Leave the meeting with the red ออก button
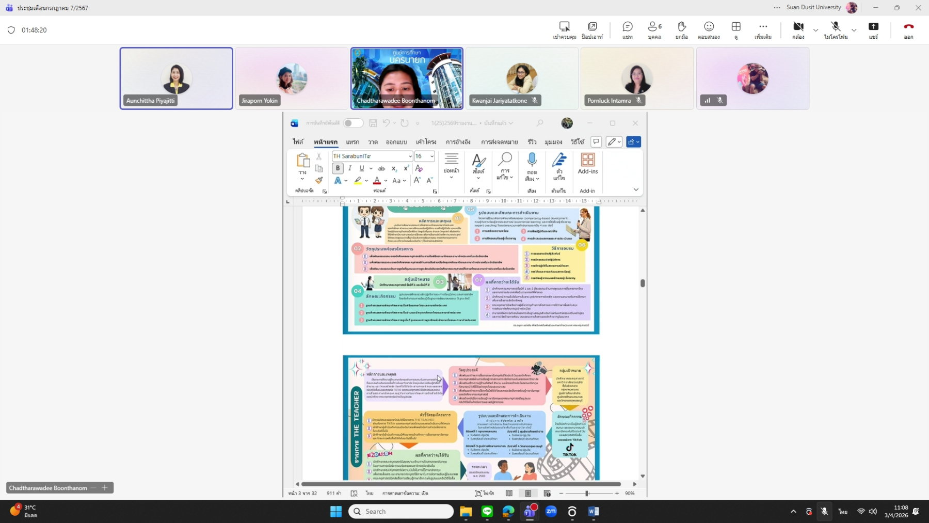Screen dimensions: 929x523 click(908, 30)
